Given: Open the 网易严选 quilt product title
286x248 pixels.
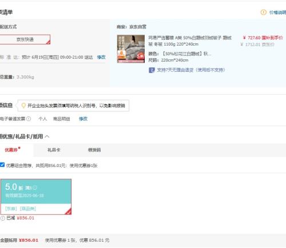Looking at the screenshot, I should (190, 41).
